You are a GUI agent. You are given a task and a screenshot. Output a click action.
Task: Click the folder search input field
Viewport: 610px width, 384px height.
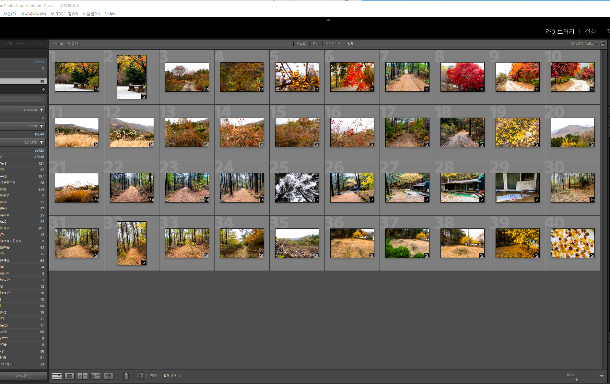point(22,99)
